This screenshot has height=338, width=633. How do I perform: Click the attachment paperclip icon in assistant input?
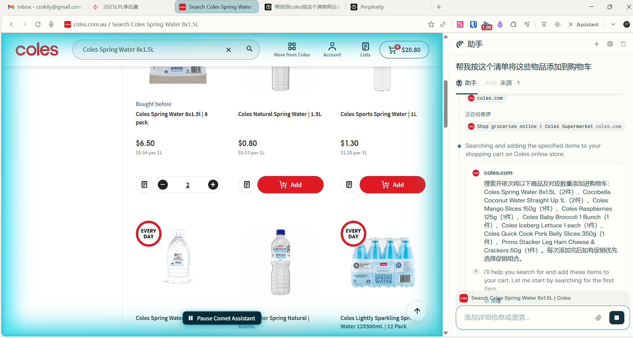pyautogui.click(x=598, y=317)
